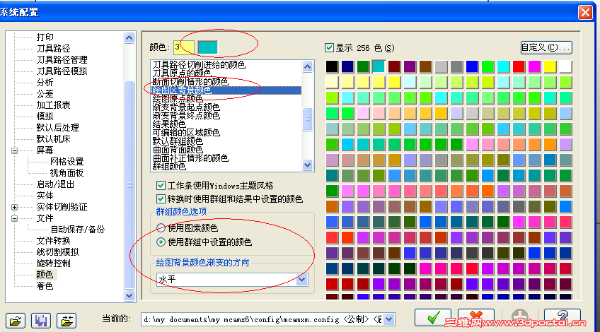This screenshot has width=600, height=332.
Task: Select 文件转换 tree item
Action: (53, 241)
